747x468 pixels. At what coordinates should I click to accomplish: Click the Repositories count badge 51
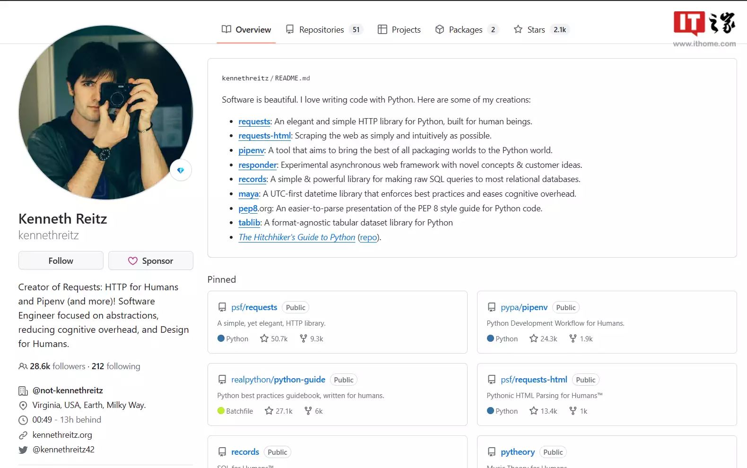pyautogui.click(x=356, y=29)
